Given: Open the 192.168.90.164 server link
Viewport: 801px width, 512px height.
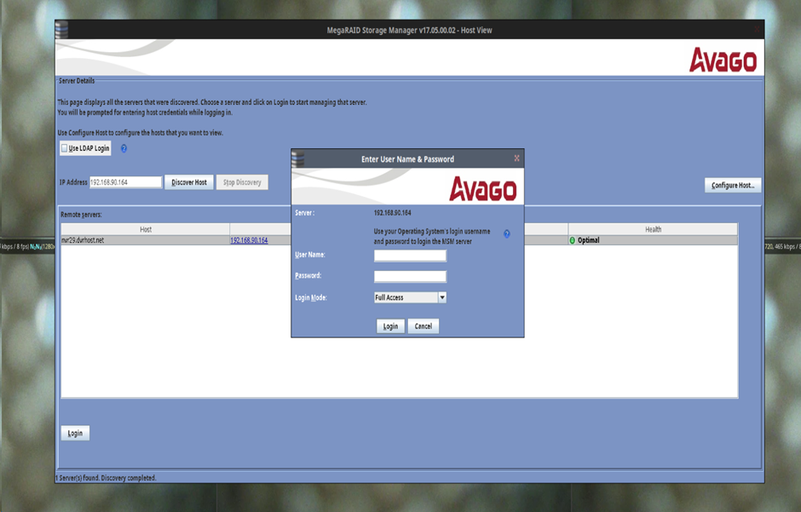Looking at the screenshot, I should (x=249, y=240).
